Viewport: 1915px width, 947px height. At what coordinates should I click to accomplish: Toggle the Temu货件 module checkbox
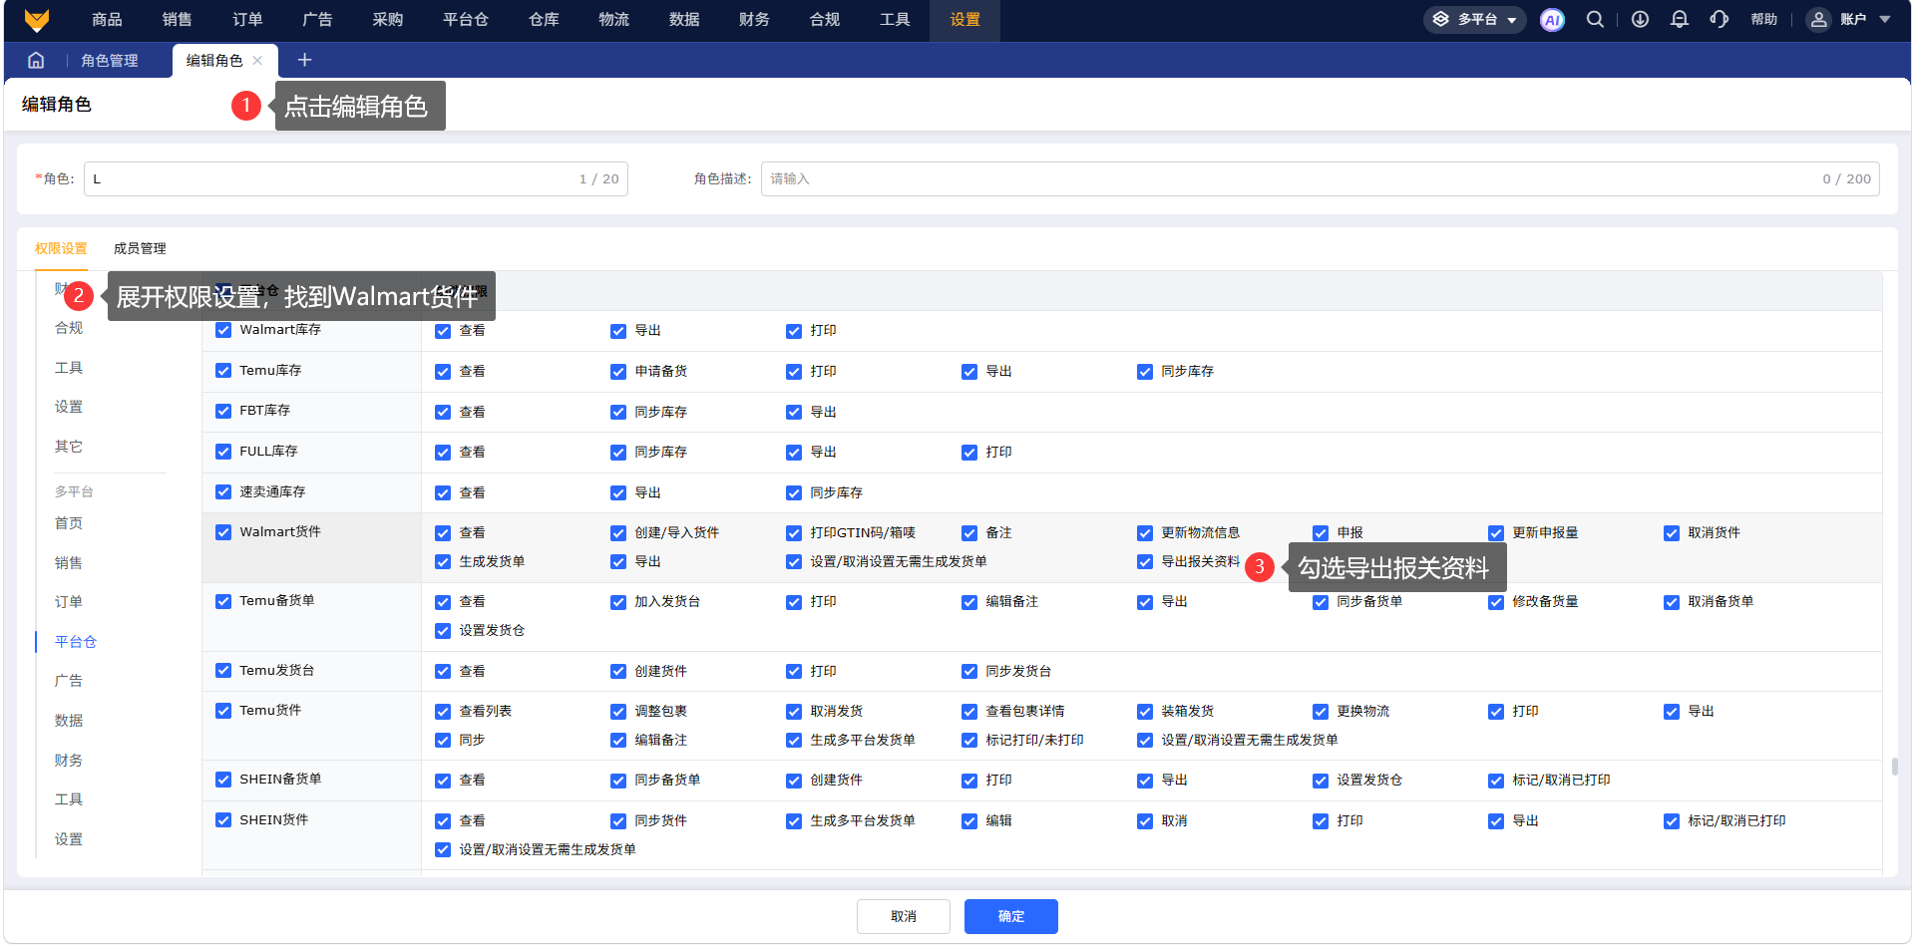coord(223,711)
